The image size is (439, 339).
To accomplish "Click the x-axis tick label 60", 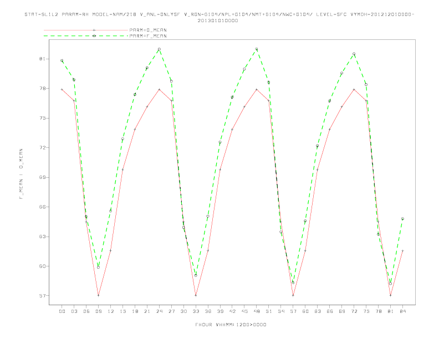I will (x=305, y=311).
